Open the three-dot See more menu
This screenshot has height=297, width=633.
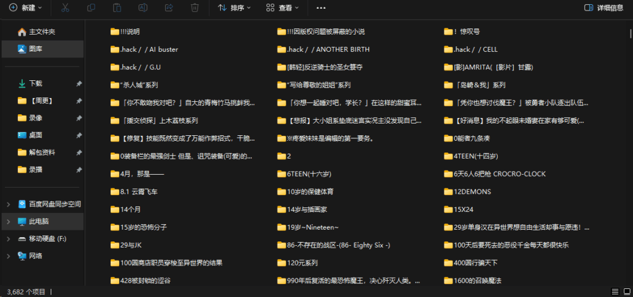pos(320,8)
